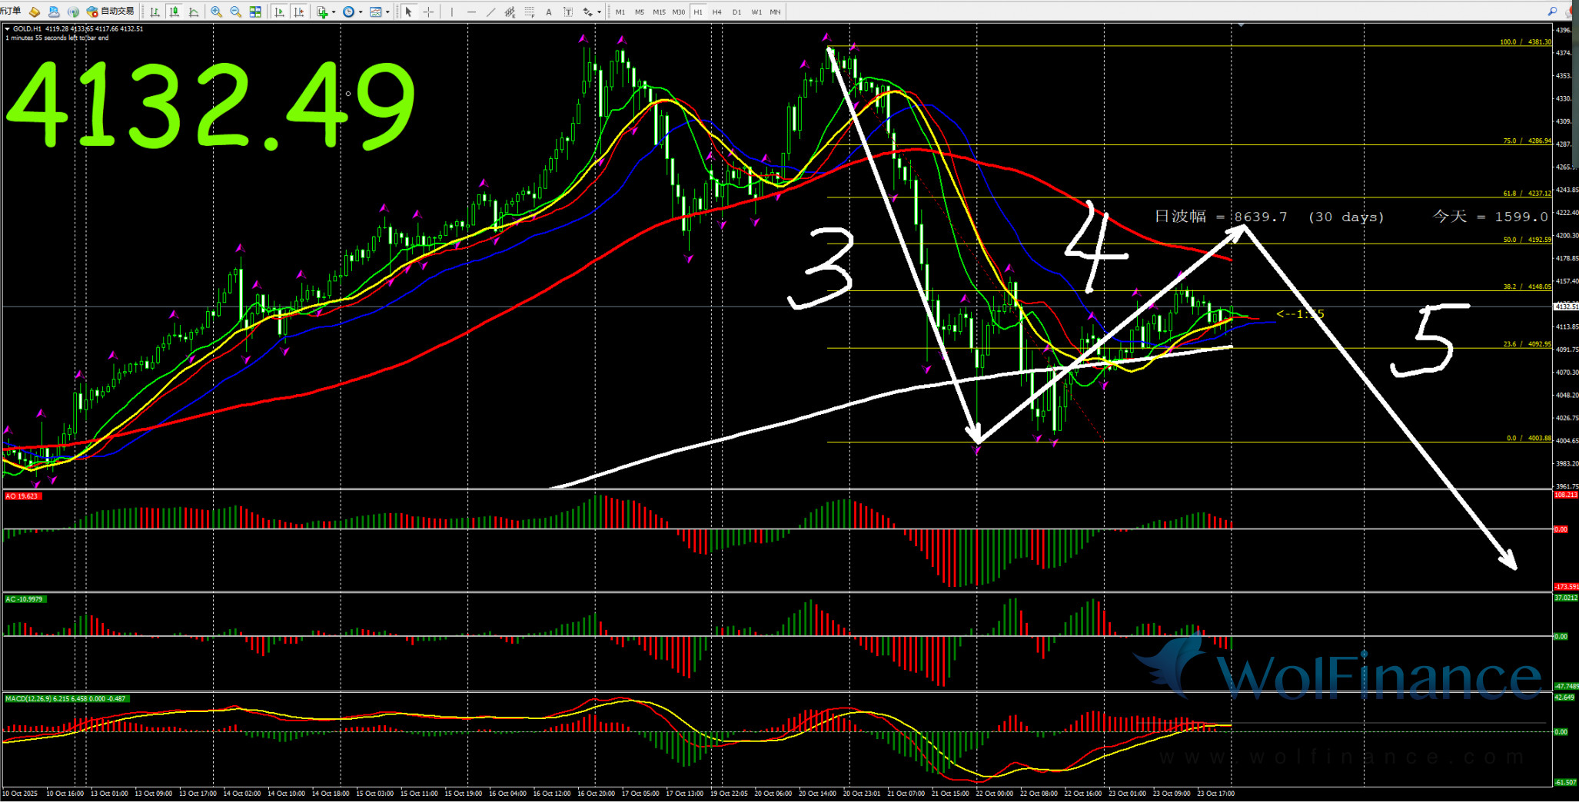Click the 自动交易 auto trading button

pos(111,12)
